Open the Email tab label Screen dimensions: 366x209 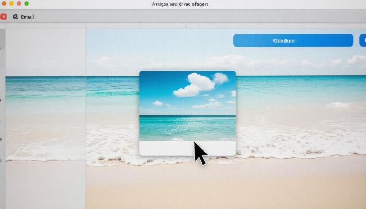pos(27,17)
